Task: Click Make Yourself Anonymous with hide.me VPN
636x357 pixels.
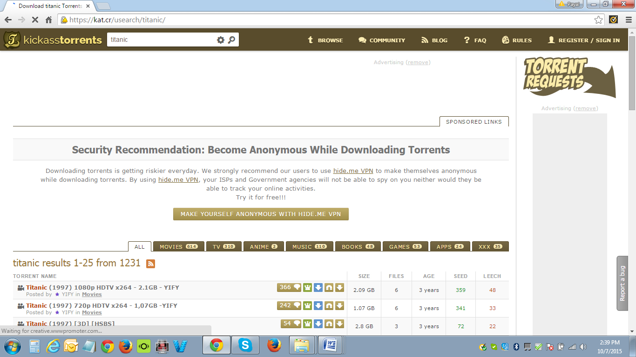Action: coord(261,214)
